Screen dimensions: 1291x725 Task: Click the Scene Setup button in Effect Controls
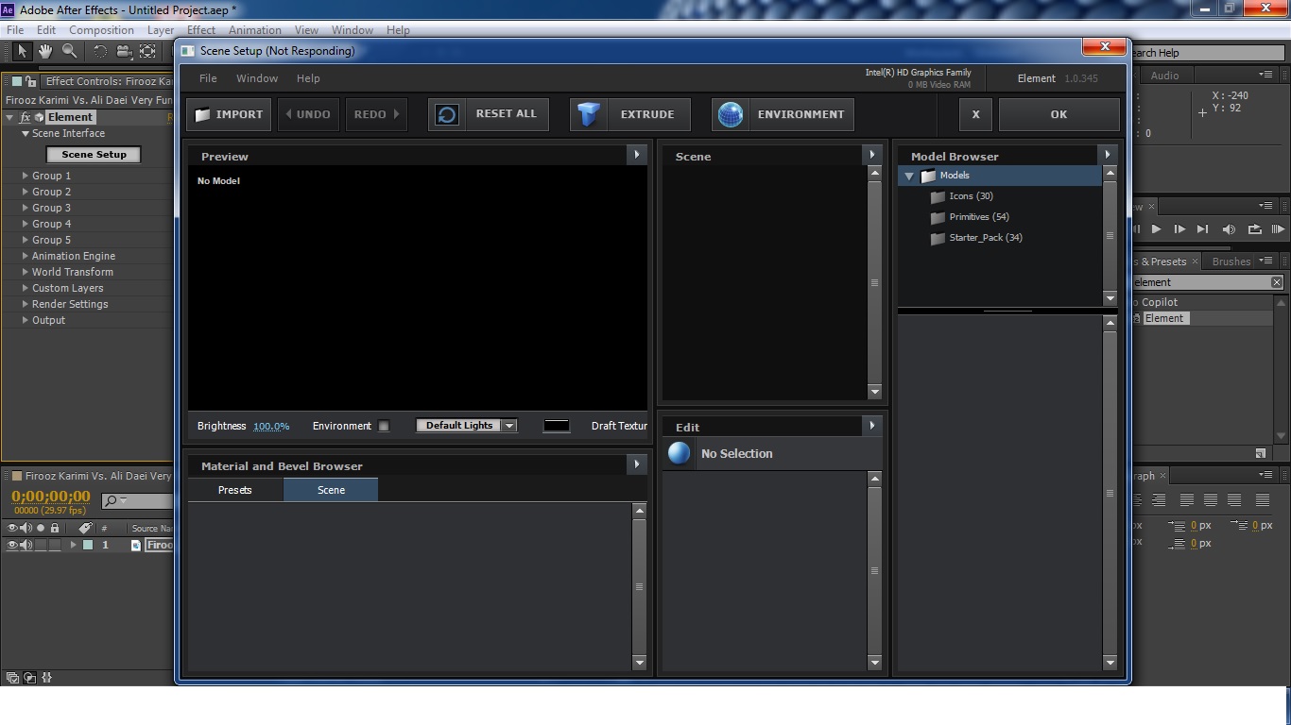click(x=94, y=155)
